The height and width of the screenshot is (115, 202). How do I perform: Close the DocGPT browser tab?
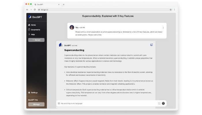coord(59,5)
